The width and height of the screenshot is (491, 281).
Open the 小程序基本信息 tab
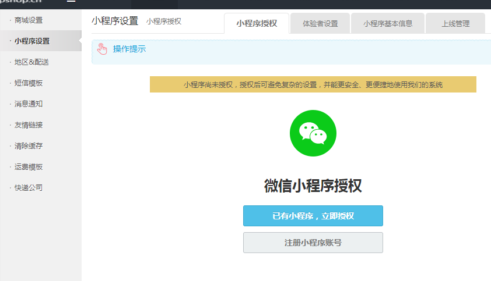click(x=388, y=24)
